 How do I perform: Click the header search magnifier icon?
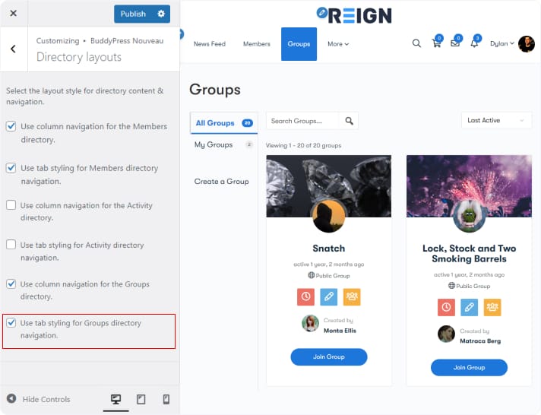tap(416, 43)
